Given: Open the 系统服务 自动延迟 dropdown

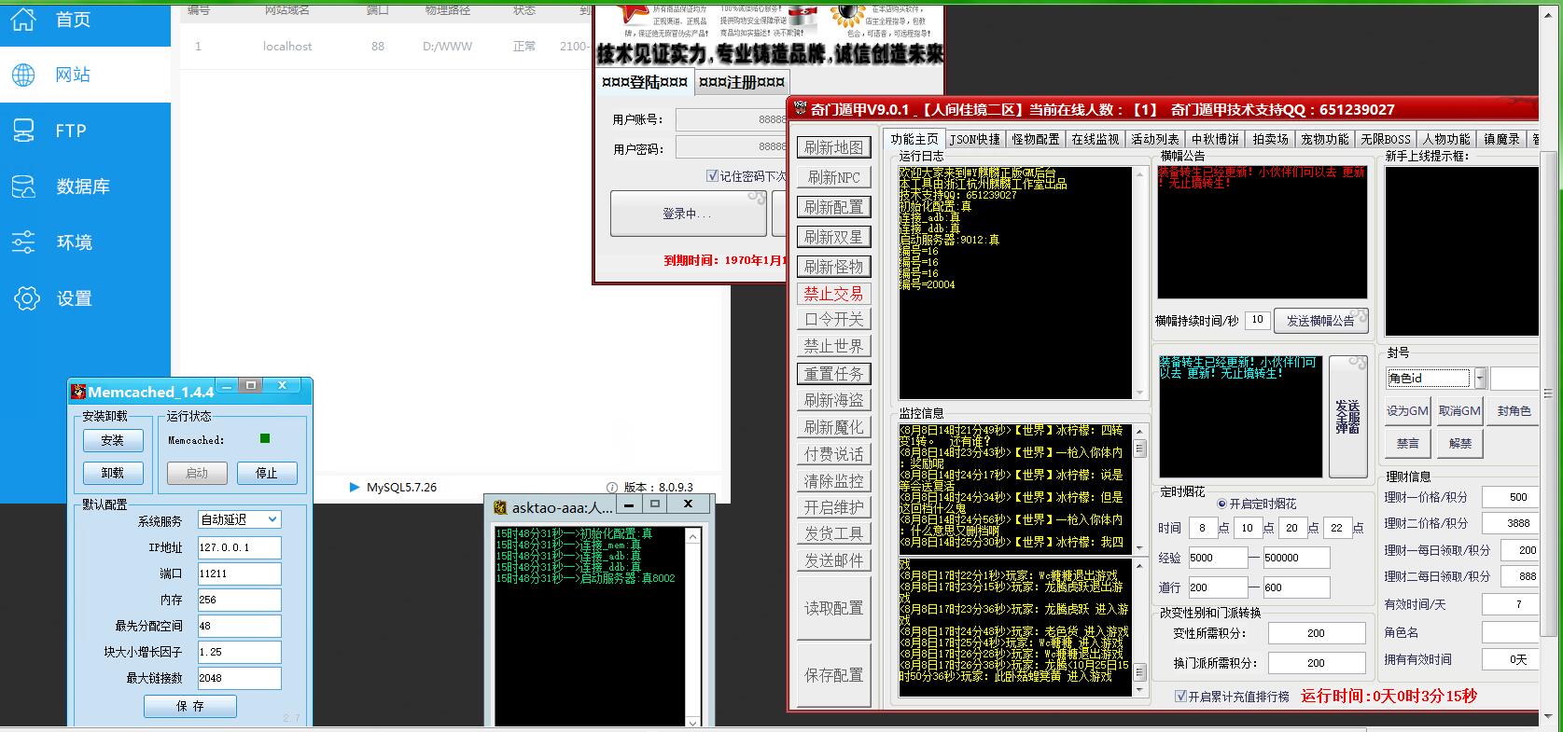Looking at the screenshot, I should pos(272,519).
